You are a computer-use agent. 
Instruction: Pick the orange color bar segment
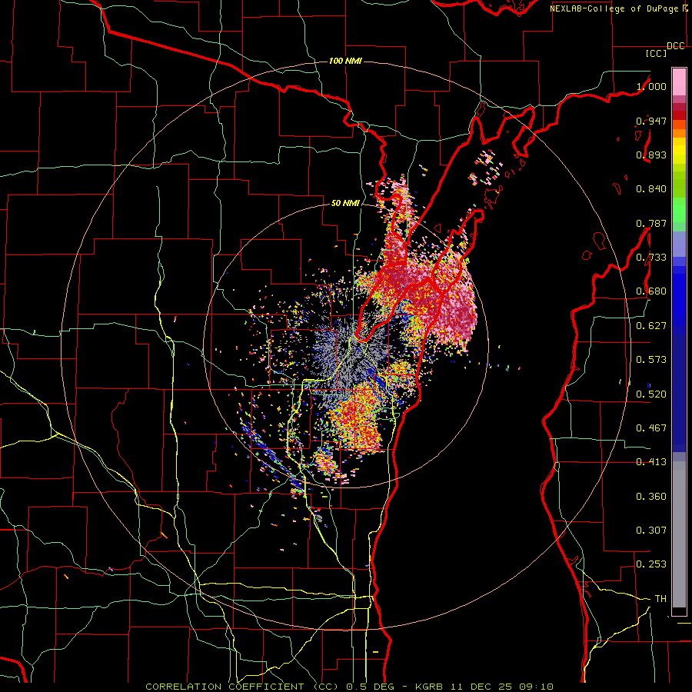[679, 133]
